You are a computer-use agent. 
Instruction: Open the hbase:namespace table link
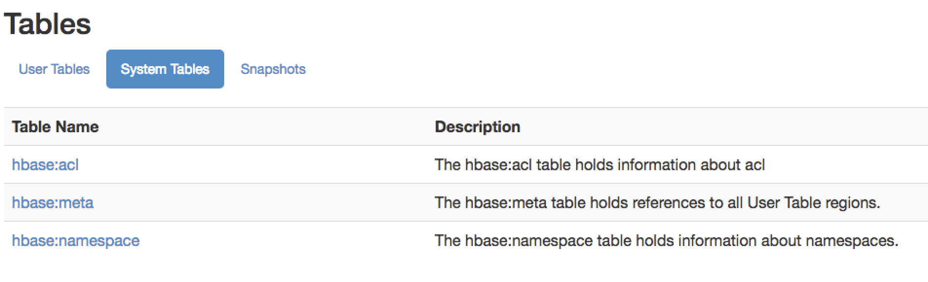tap(76, 241)
